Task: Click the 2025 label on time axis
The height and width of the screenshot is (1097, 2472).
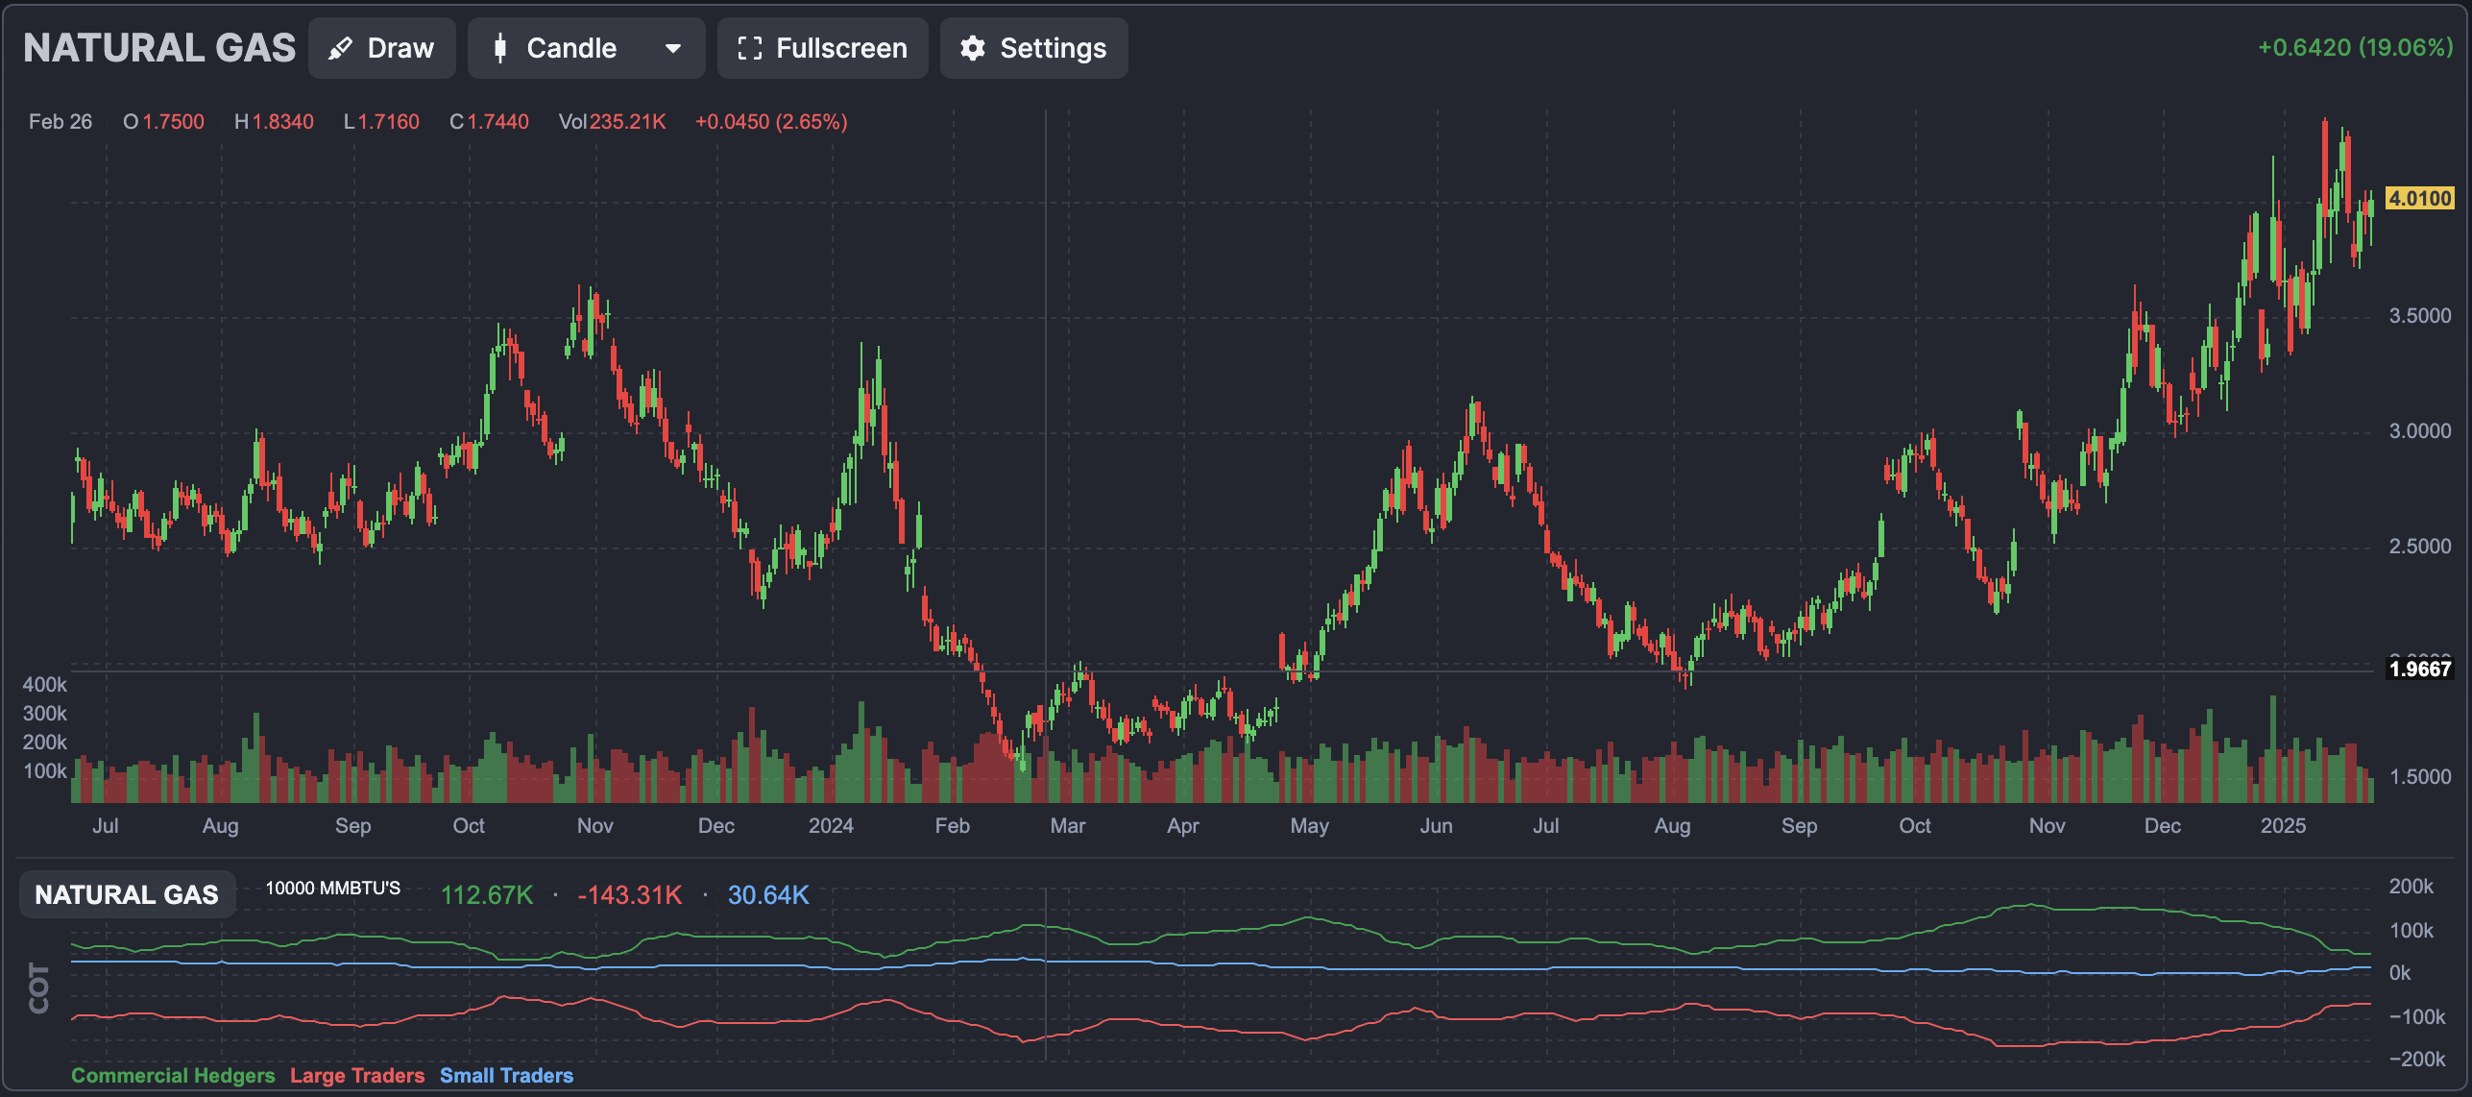Action: click(2283, 826)
